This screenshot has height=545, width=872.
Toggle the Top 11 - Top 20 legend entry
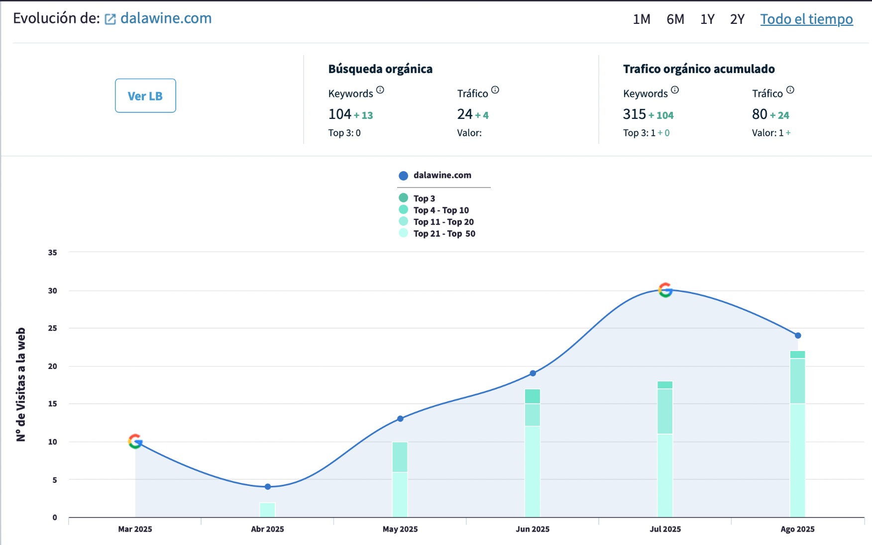pos(443,222)
